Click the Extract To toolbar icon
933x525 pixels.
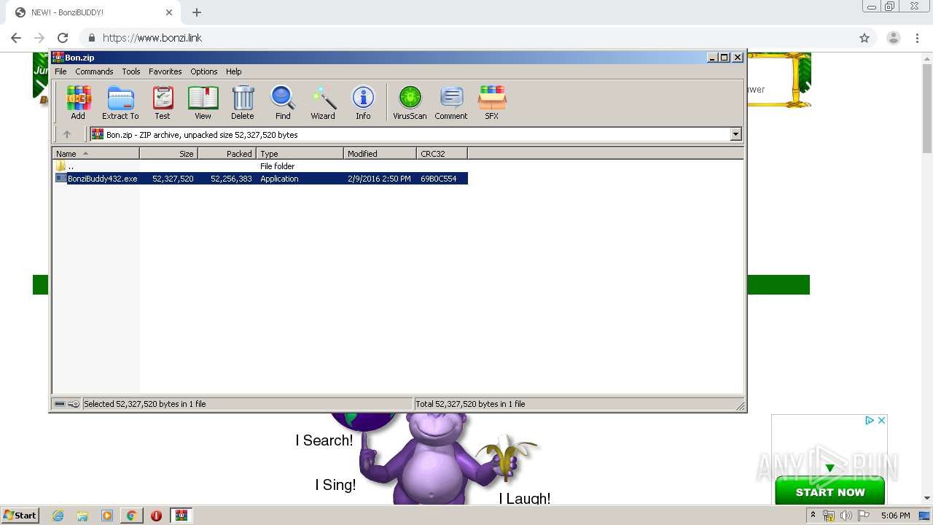click(x=120, y=102)
